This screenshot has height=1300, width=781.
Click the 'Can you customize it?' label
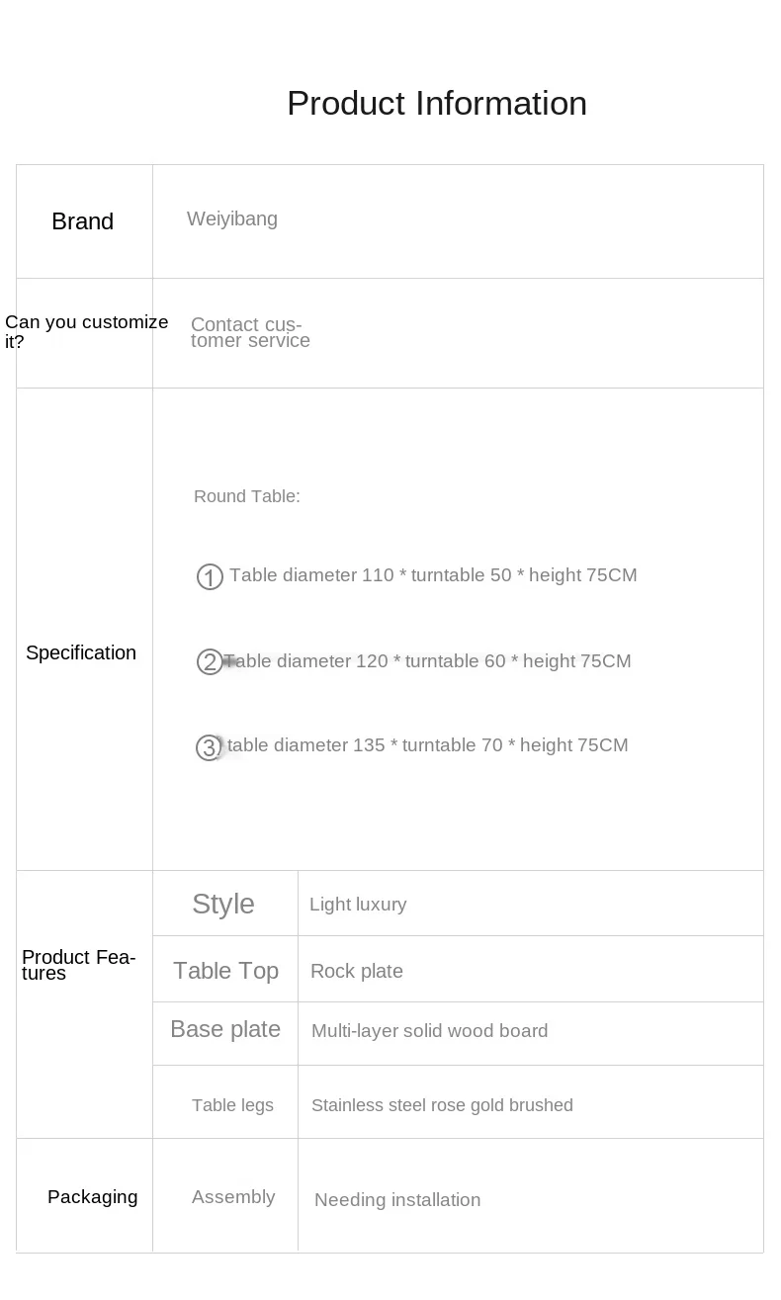(86, 332)
